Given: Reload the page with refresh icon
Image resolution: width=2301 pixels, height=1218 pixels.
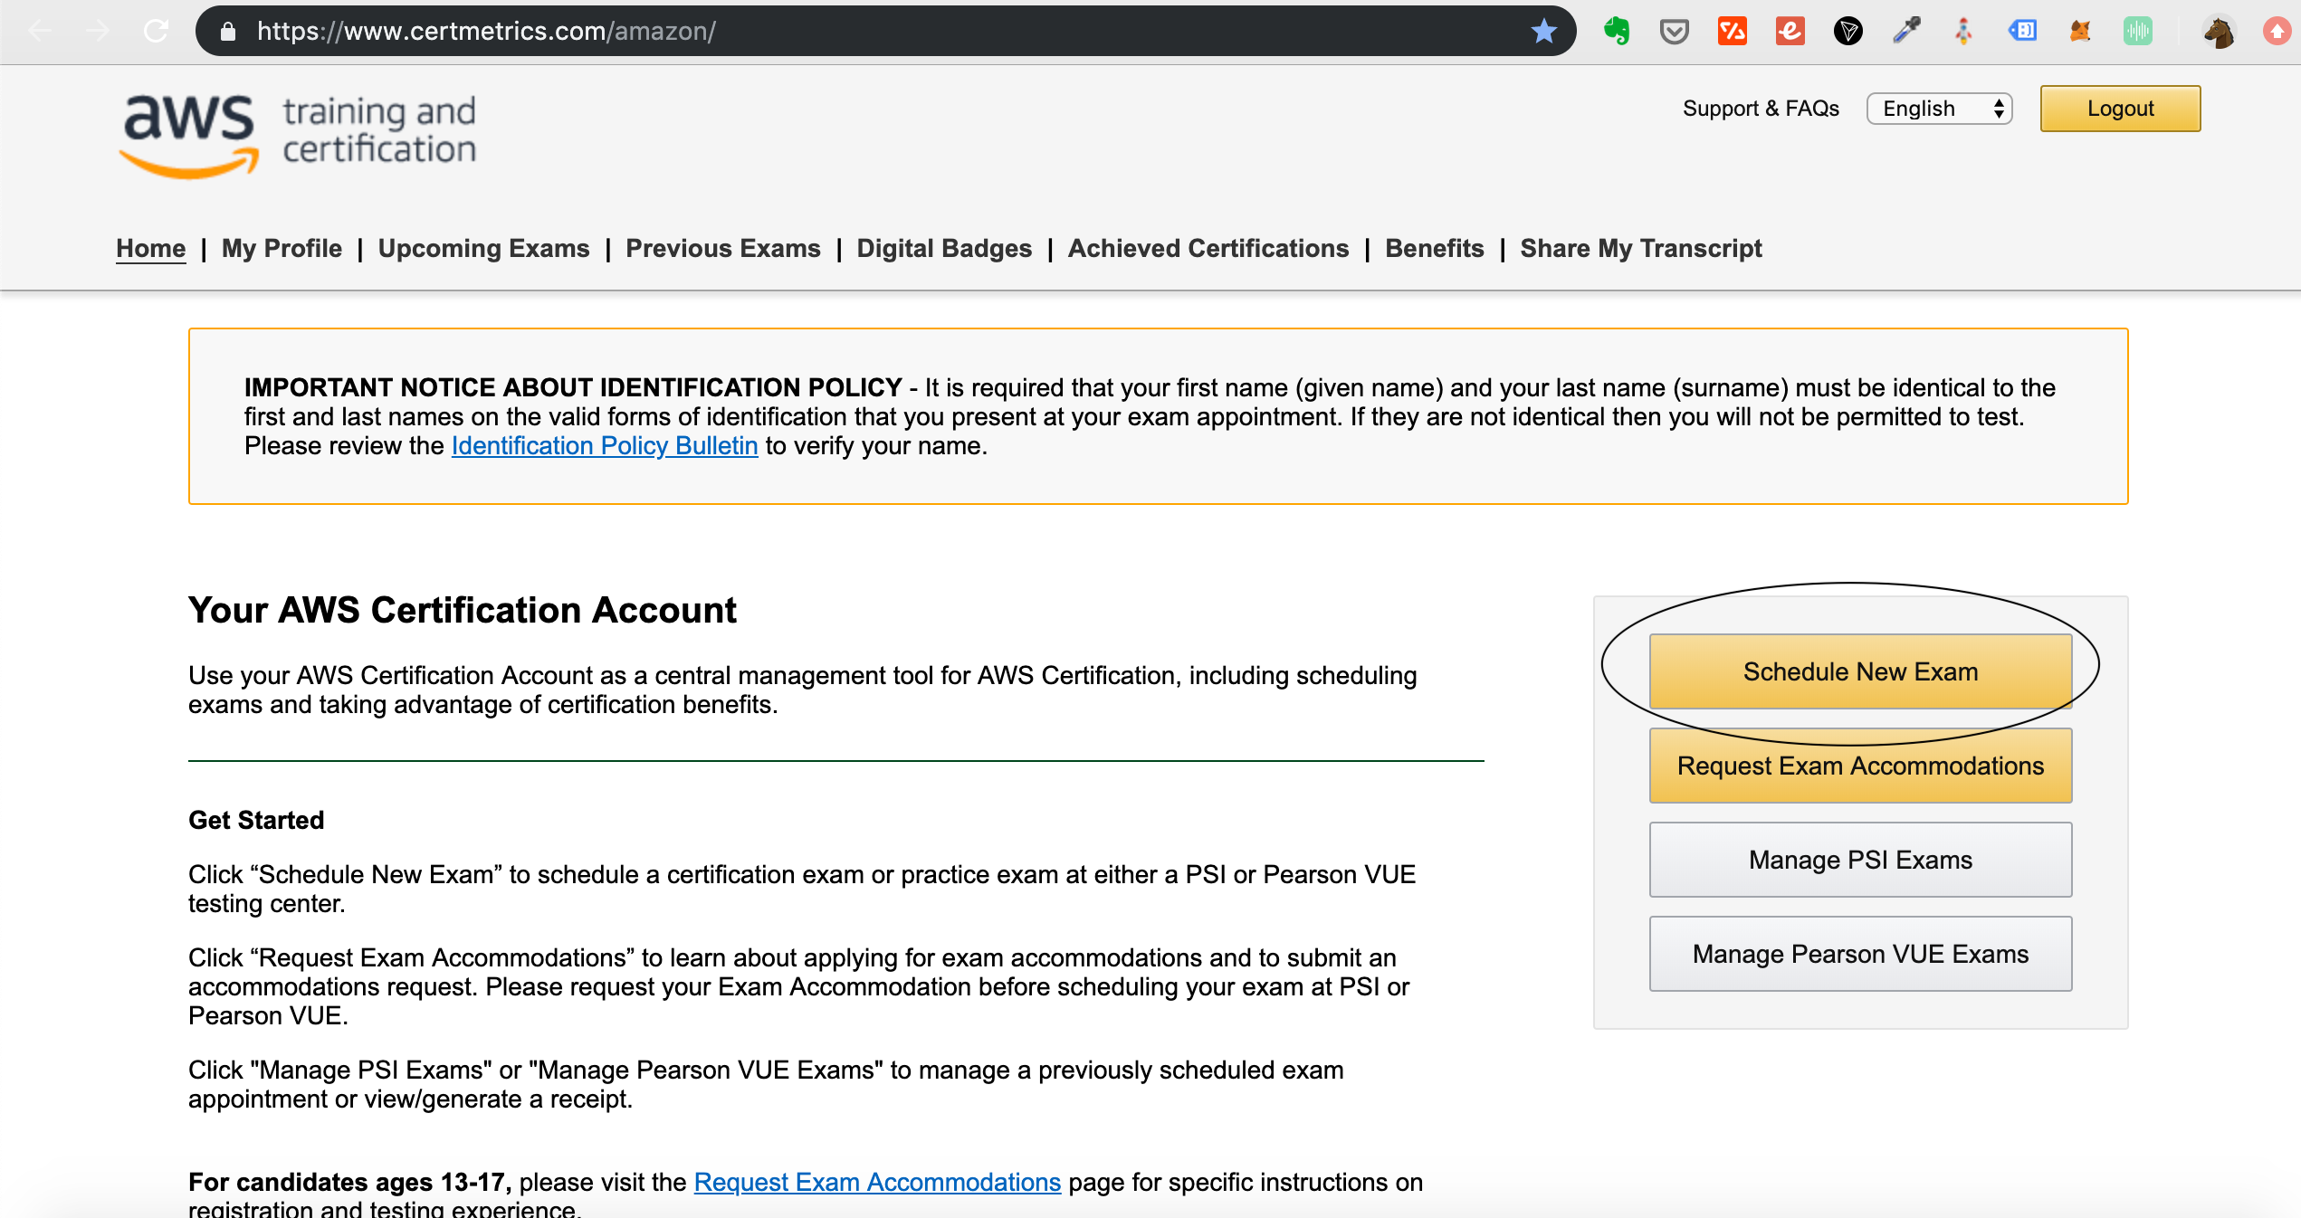Looking at the screenshot, I should (x=157, y=31).
